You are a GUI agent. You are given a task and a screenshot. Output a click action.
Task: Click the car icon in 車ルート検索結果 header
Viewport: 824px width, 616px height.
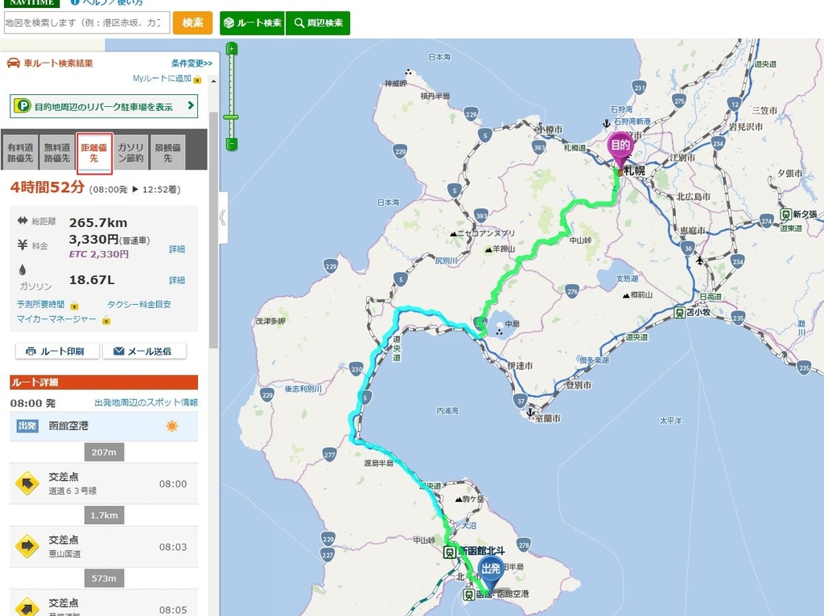(x=14, y=64)
